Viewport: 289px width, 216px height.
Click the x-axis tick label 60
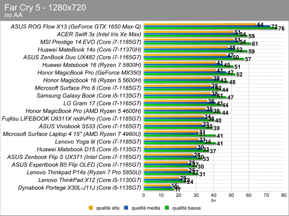249,195
